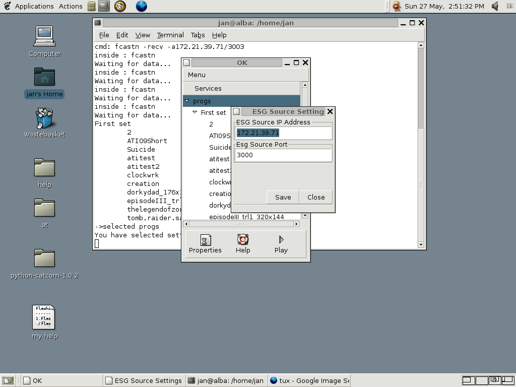
Task: Close the ESG Source Settings dialog button
Action: tap(316, 197)
